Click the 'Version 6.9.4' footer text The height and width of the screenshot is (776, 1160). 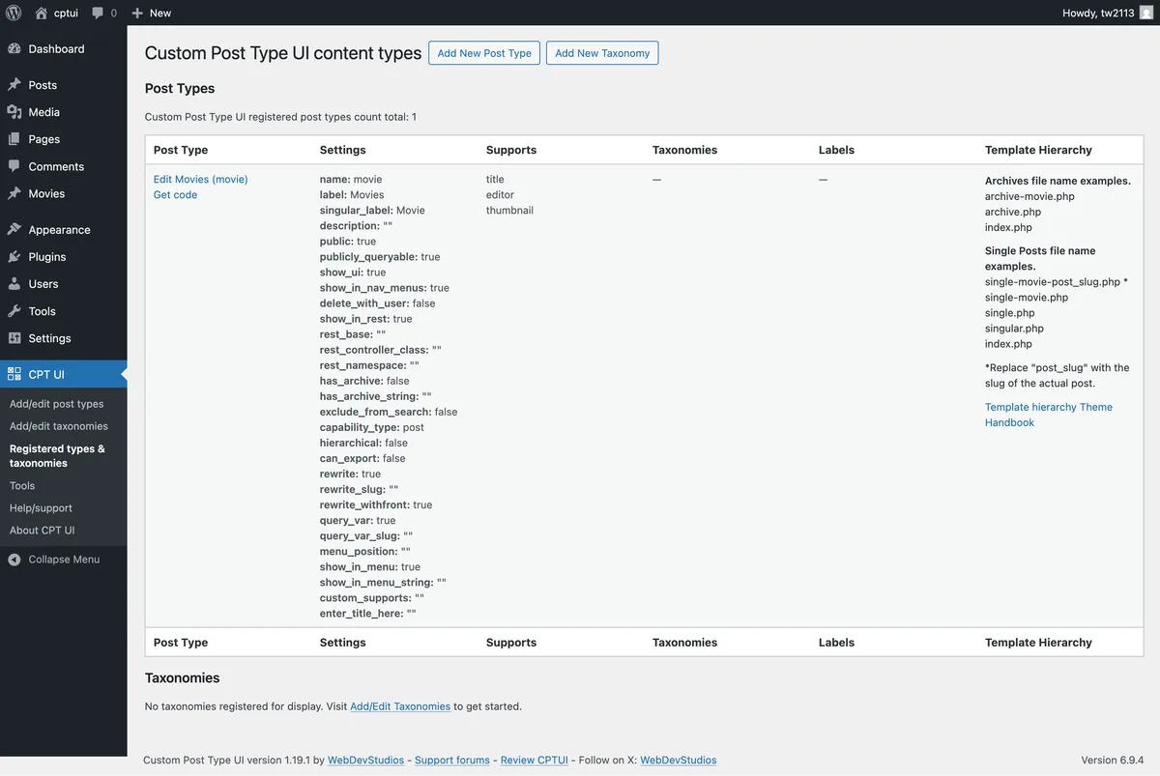pos(1113,761)
